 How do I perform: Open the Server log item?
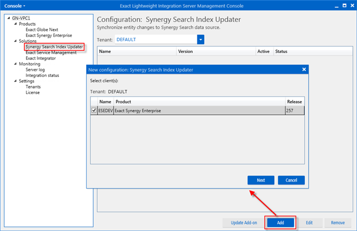(35, 70)
